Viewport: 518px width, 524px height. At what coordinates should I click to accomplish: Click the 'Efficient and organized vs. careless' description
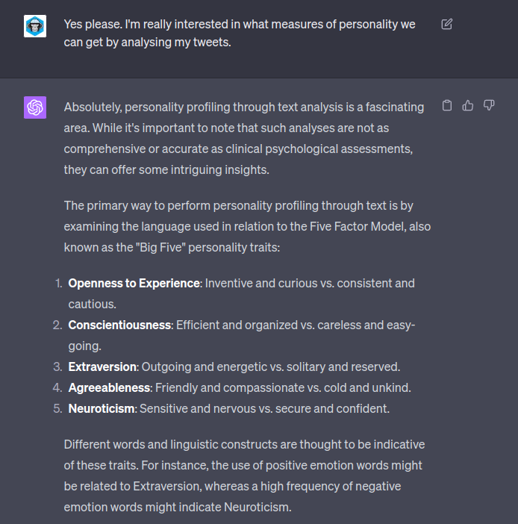296,325
